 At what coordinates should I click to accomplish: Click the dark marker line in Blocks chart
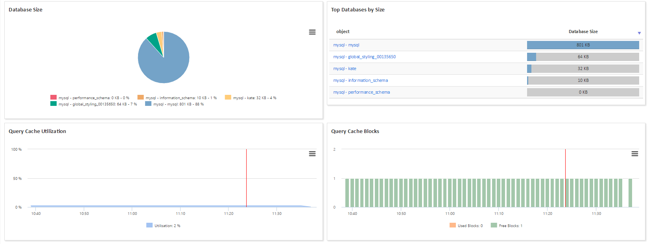(x=565, y=178)
